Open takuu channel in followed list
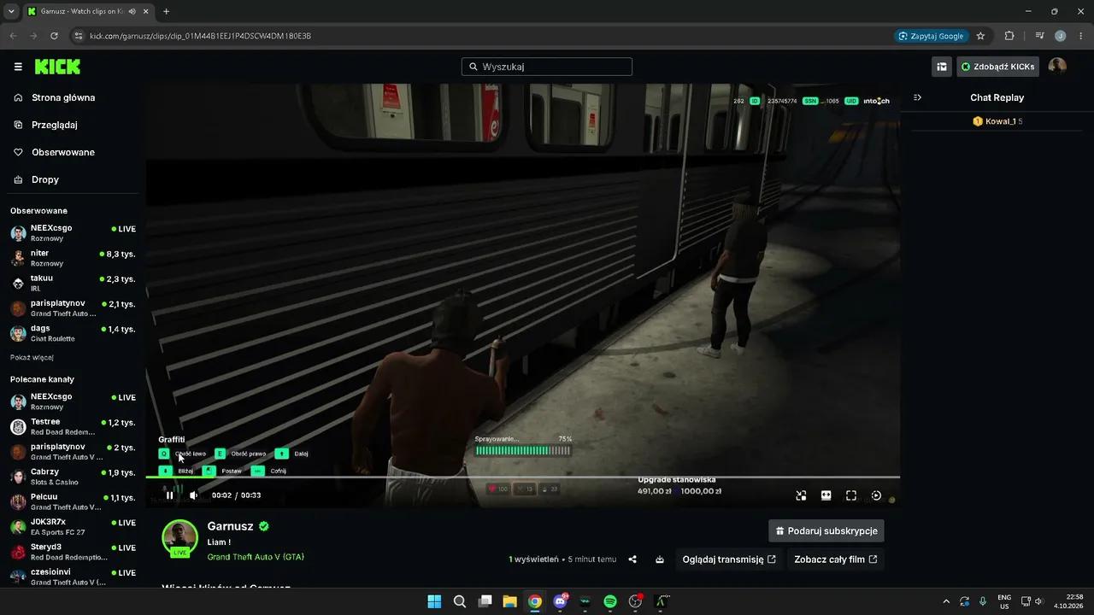The width and height of the screenshot is (1094, 615). [72, 283]
